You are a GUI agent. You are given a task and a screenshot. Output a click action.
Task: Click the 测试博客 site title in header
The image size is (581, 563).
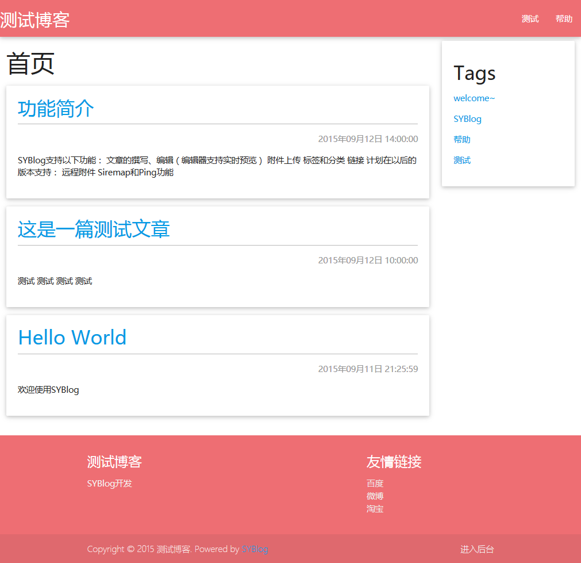pos(35,20)
